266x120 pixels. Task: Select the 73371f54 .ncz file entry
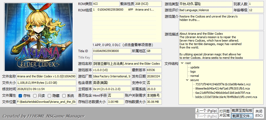pos(219,84)
